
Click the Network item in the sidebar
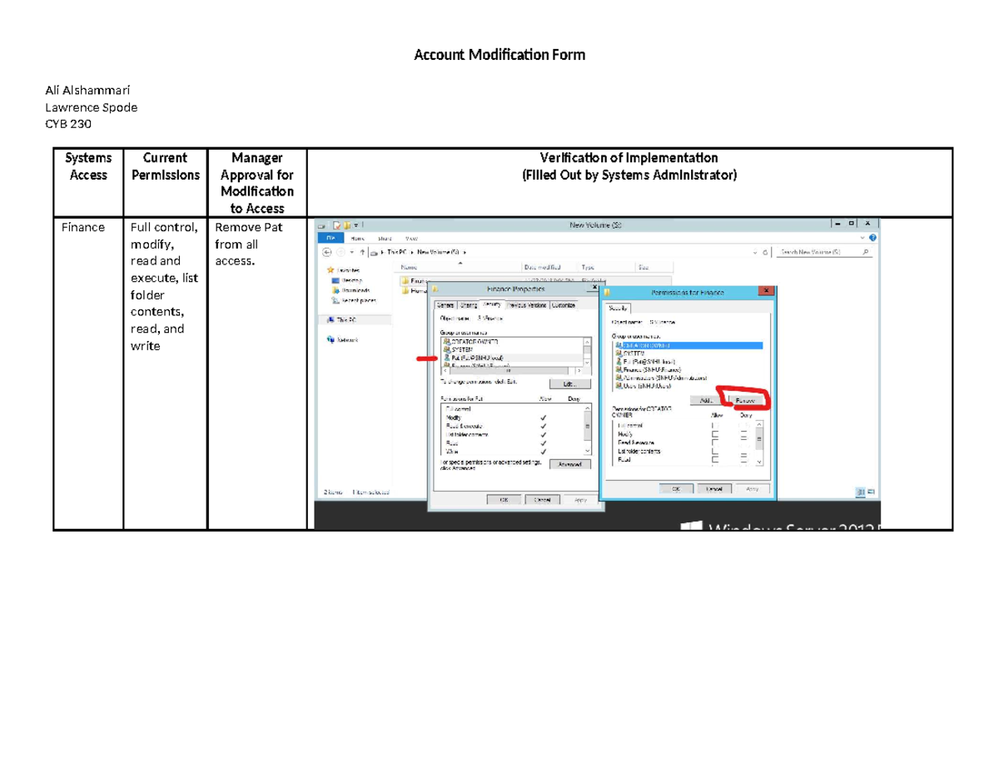(344, 339)
